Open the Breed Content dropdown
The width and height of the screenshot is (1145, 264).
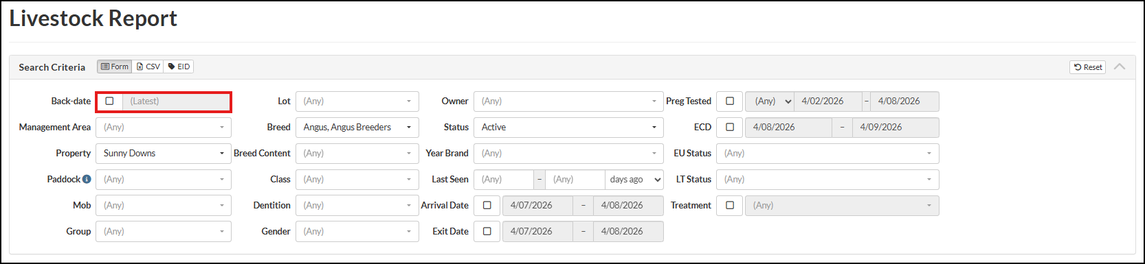coord(357,153)
